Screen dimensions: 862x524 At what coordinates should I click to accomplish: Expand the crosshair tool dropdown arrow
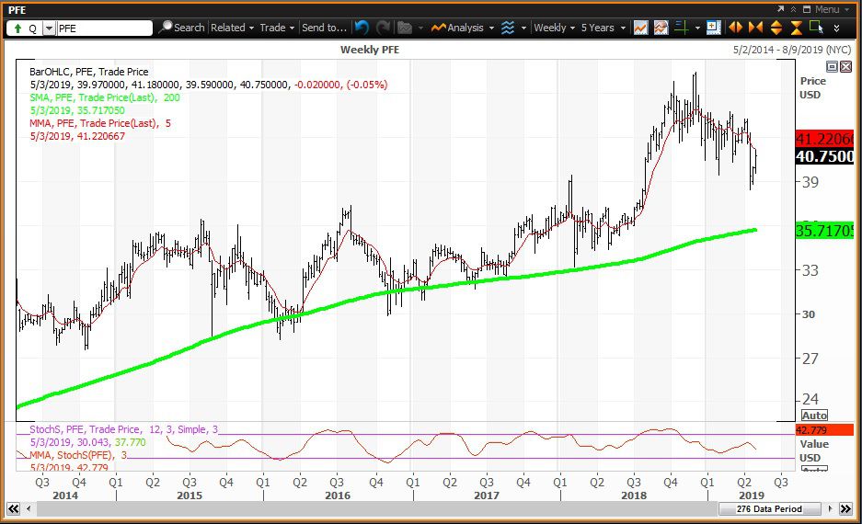tap(697, 28)
